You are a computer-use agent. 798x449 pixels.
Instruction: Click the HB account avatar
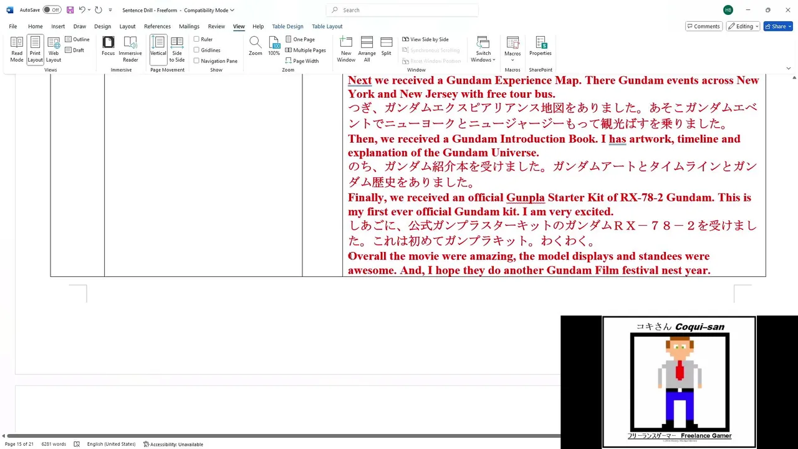728,10
